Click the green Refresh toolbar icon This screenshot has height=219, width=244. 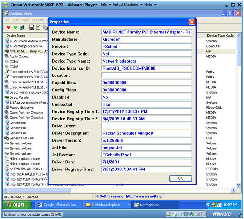pos(38,27)
